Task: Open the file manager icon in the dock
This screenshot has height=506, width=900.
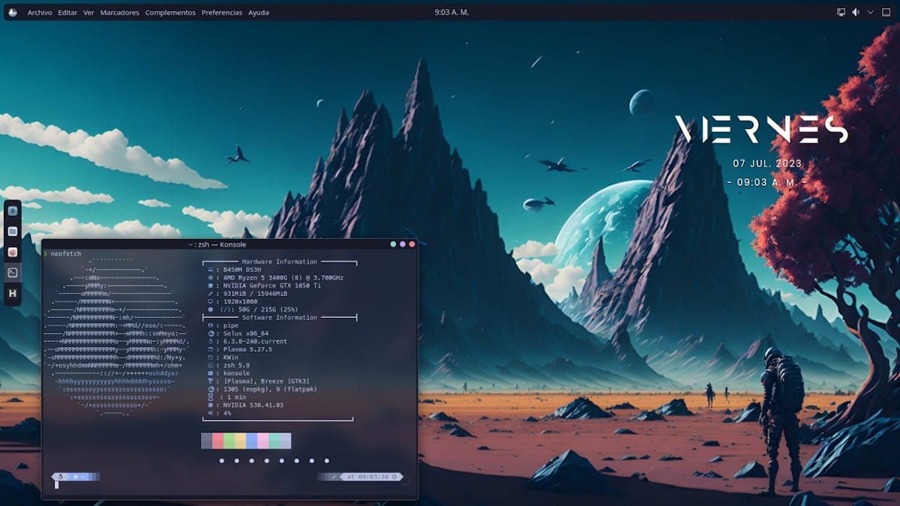Action: click(13, 231)
